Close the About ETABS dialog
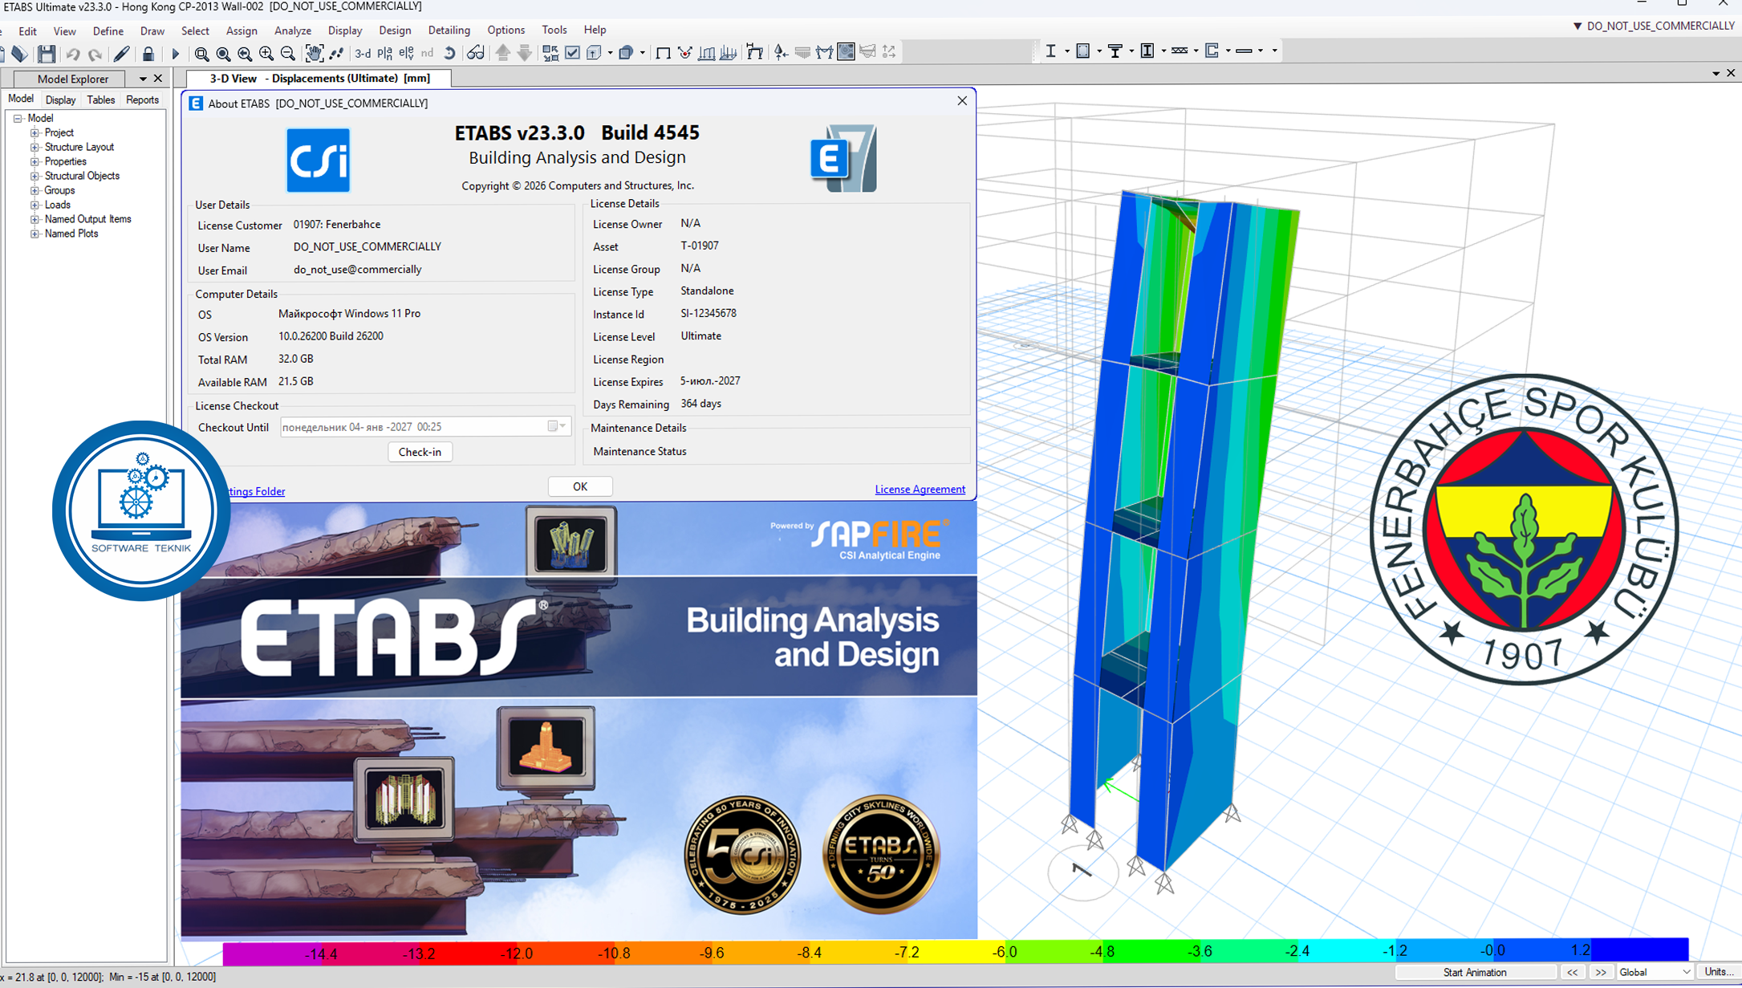Screen dimensions: 1742x988 click(962, 101)
